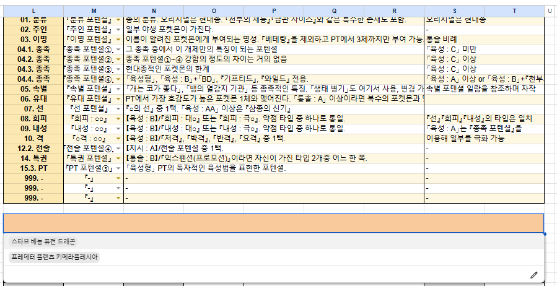Viewport: 557px width, 286px height.
Task: Select column M header
Action: coord(94,11)
